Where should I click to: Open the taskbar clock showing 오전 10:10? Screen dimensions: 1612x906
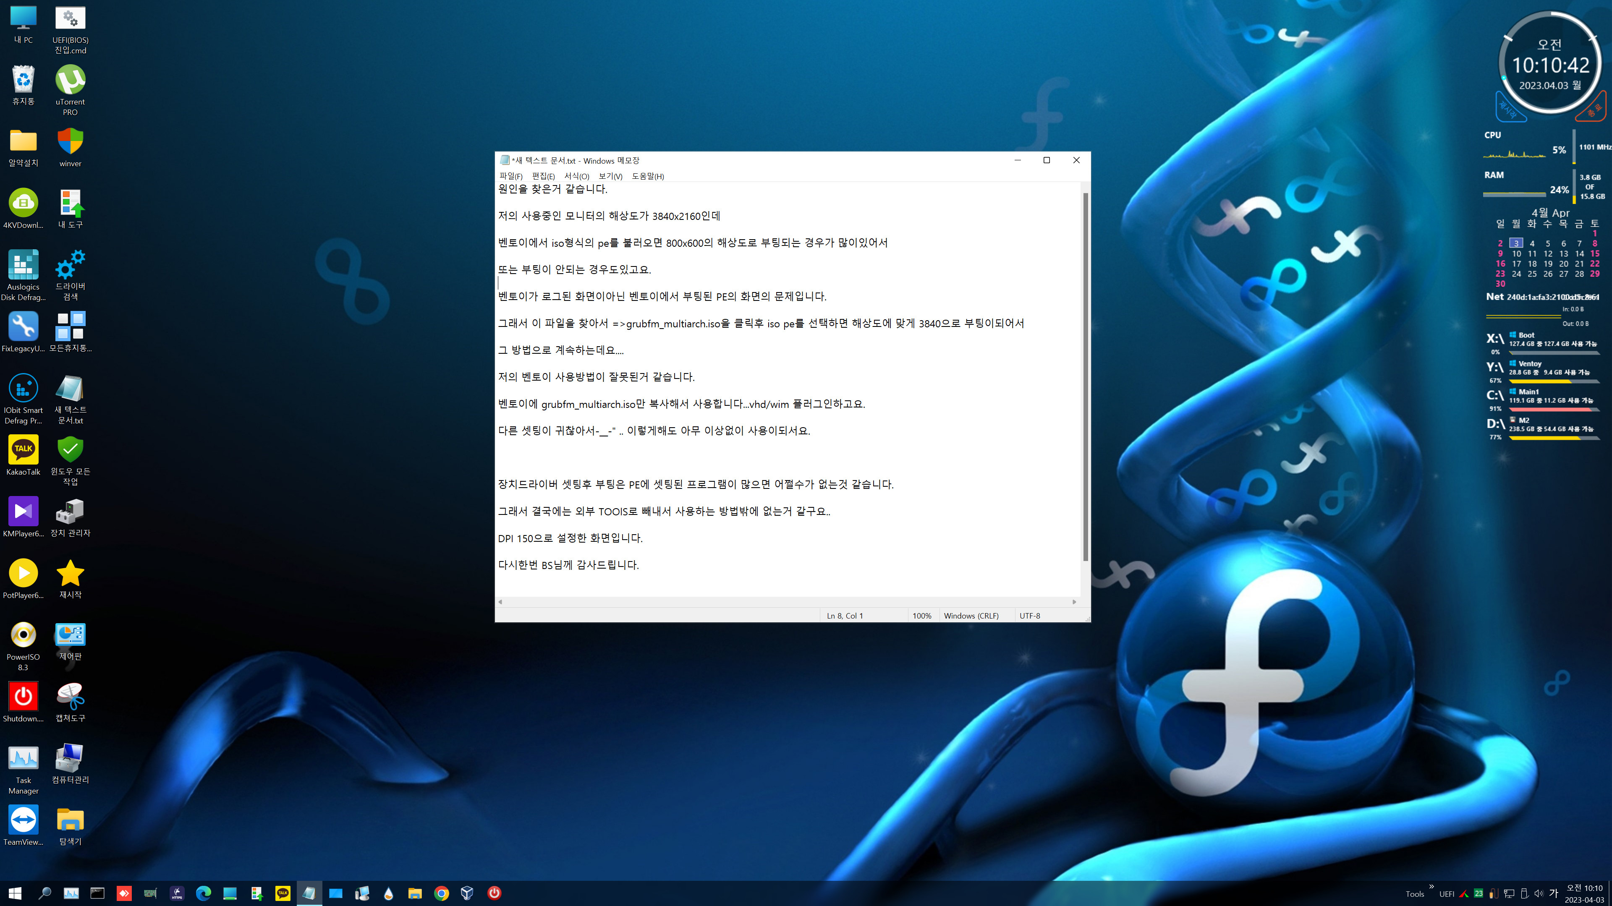pos(1584,893)
